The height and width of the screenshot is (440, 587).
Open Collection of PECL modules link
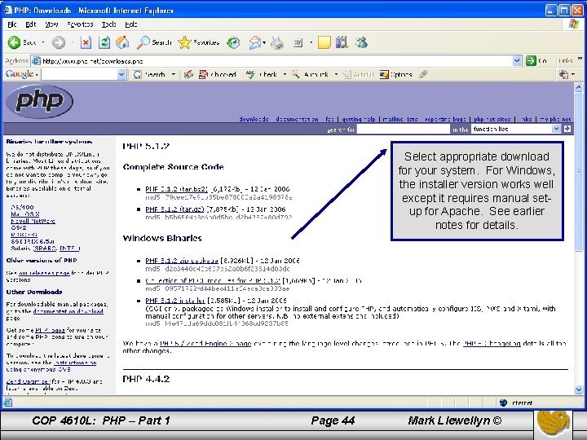pos(213,280)
